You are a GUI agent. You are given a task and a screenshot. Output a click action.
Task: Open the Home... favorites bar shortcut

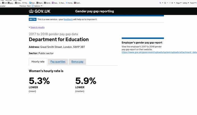point(69,3)
